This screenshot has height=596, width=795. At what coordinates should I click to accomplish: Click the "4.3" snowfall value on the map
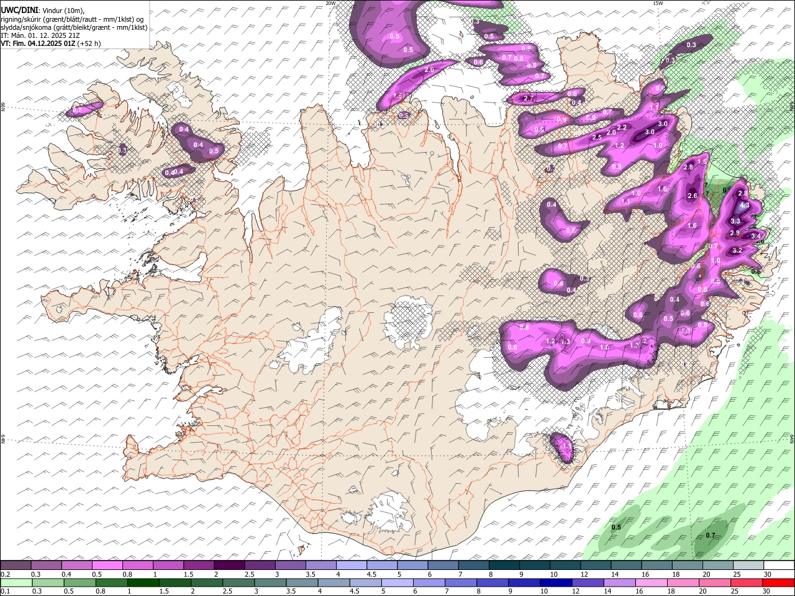tap(746, 205)
